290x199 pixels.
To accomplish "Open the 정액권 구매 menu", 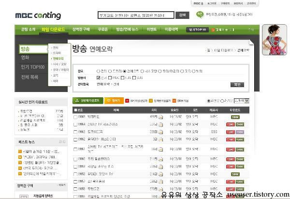I will [81, 29].
